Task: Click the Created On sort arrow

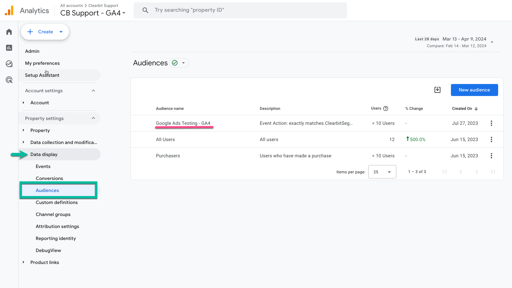Action: click(476, 109)
